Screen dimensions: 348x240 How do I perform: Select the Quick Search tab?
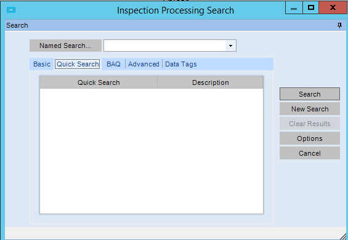(78, 64)
